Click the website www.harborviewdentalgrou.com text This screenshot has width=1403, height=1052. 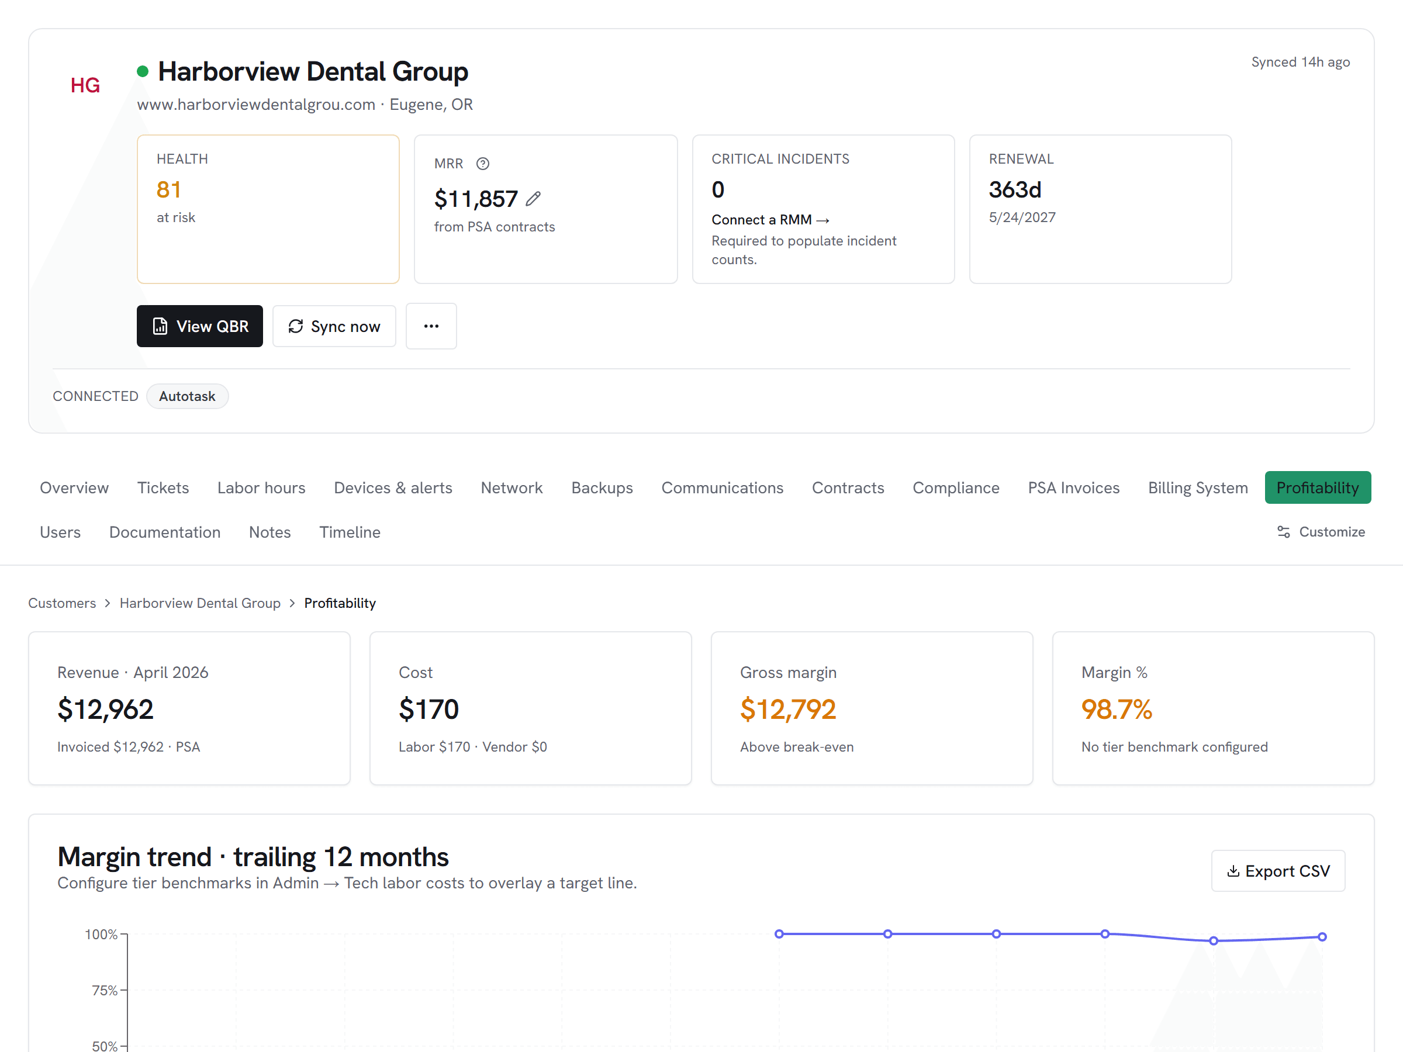pyautogui.click(x=256, y=105)
